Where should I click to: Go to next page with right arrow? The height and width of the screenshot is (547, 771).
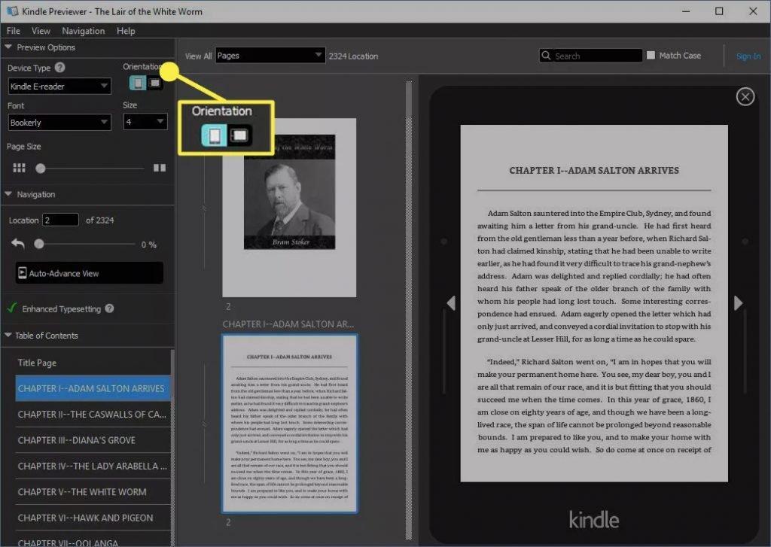[738, 302]
